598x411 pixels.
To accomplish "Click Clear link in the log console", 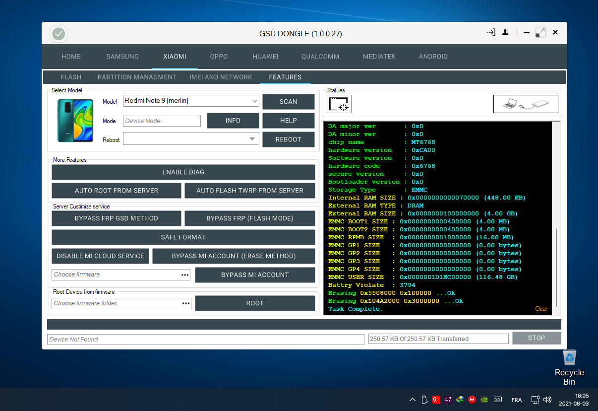I will [x=541, y=309].
